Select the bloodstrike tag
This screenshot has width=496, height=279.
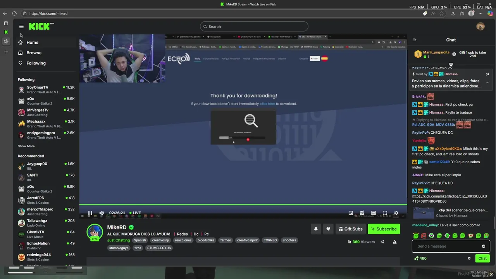pos(206,240)
